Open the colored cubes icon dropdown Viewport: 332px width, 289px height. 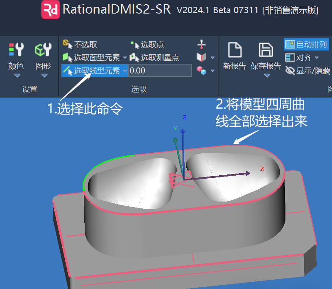(213, 70)
